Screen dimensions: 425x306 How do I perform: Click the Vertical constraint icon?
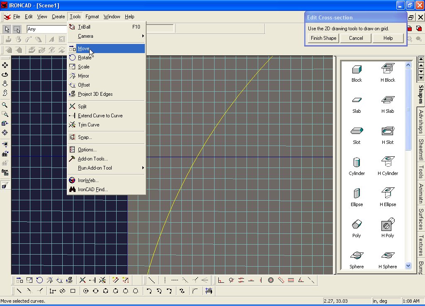(x=261, y=280)
